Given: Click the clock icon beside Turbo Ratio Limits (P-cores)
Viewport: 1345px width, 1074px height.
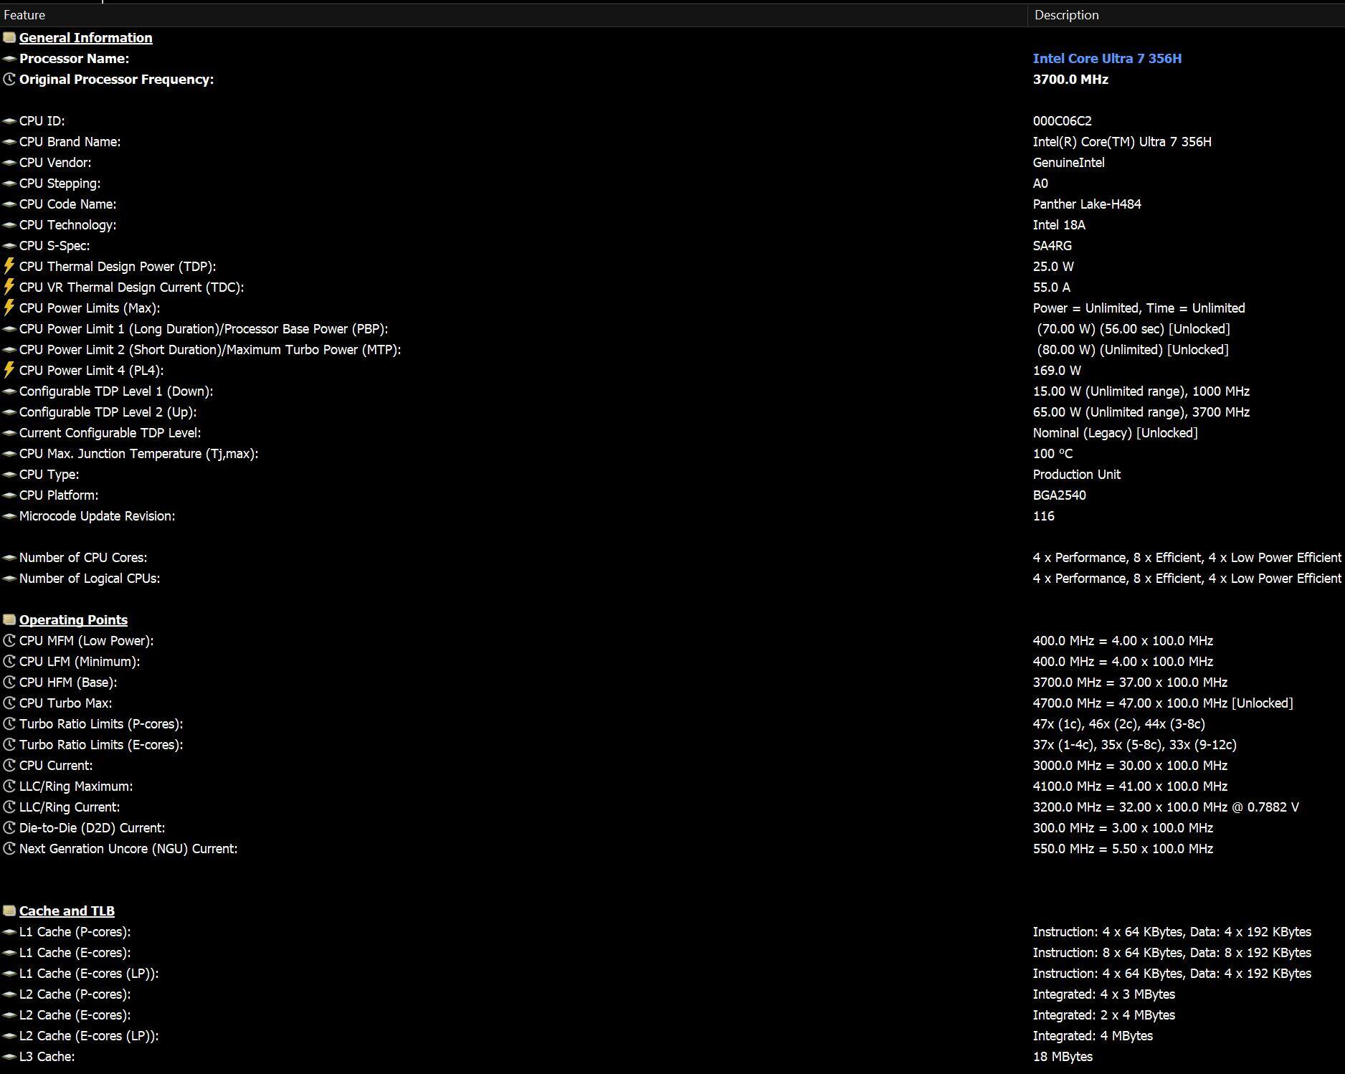Looking at the screenshot, I should (x=9, y=723).
